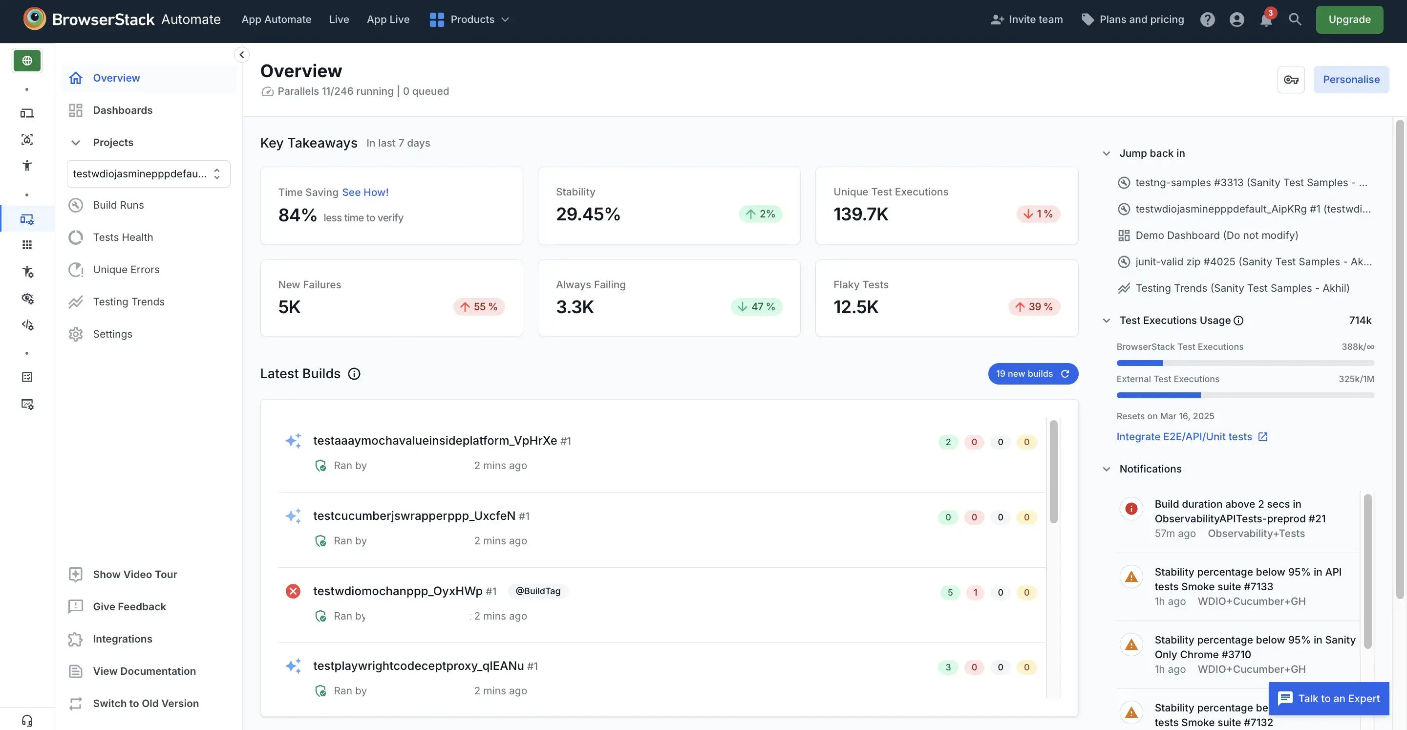Collapse the Notifications panel section
This screenshot has height=730, width=1407.
pos(1107,469)
